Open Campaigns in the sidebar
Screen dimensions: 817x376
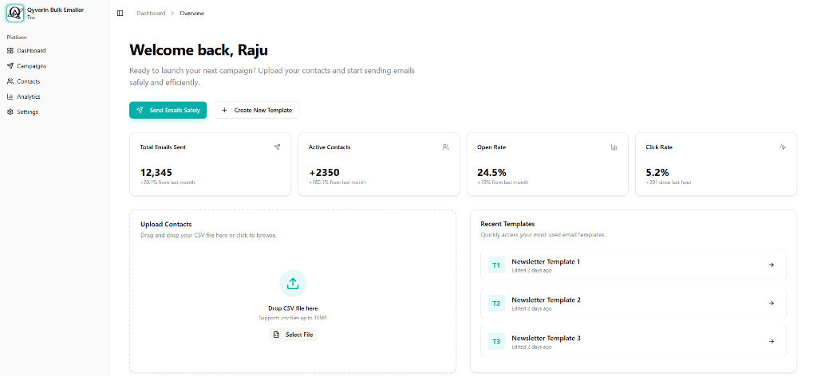[x=55, y=66]
